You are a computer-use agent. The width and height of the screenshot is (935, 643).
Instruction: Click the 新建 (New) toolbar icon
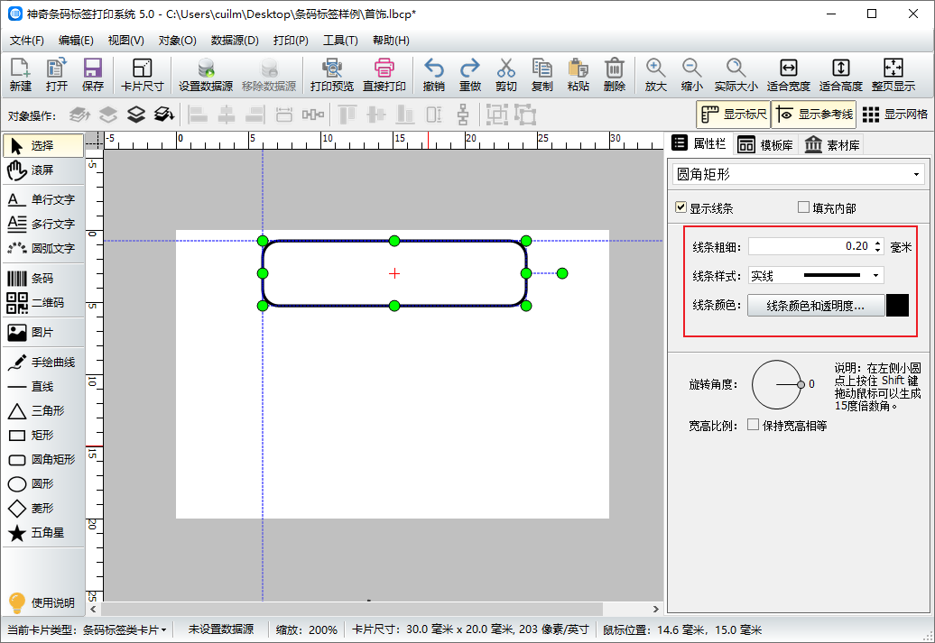[x=20, y=75]
